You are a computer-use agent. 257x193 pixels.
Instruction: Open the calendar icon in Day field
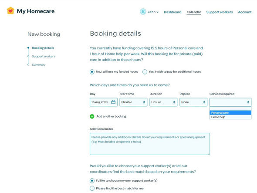[113, 102]
